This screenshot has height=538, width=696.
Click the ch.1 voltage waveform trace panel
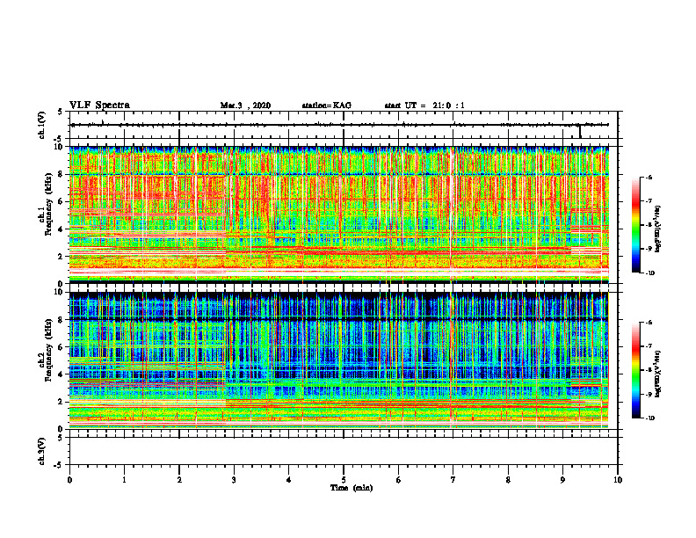pos(344,125)
